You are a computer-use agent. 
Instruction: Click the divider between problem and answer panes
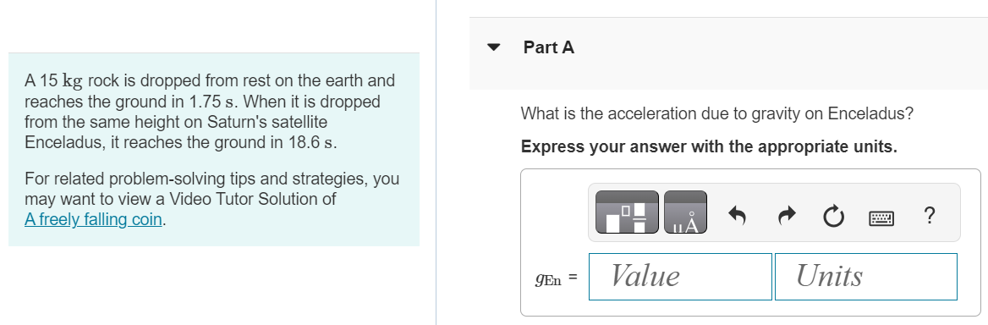point(436,162)
